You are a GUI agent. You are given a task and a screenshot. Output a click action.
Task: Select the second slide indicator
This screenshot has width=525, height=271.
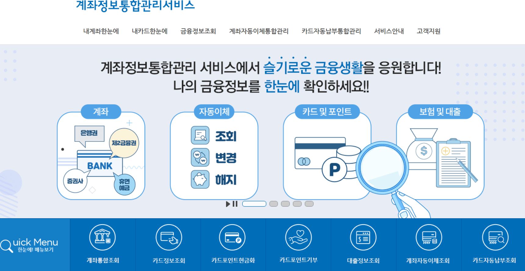pyautogui.click(x=274, y=204)
